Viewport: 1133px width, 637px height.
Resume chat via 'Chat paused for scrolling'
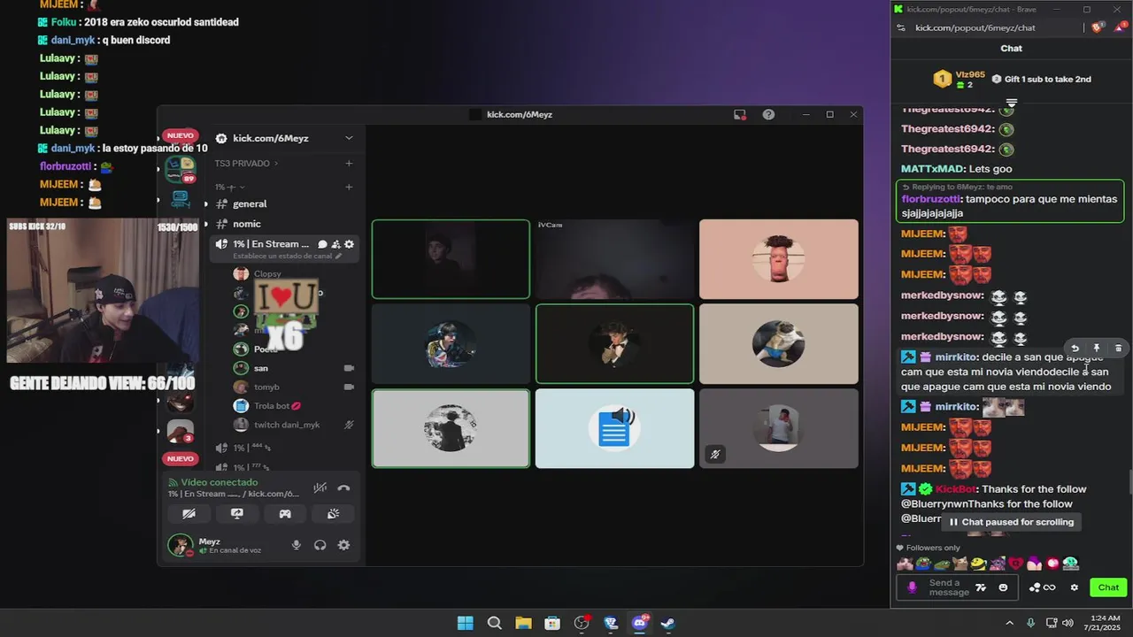(1011, 522)
